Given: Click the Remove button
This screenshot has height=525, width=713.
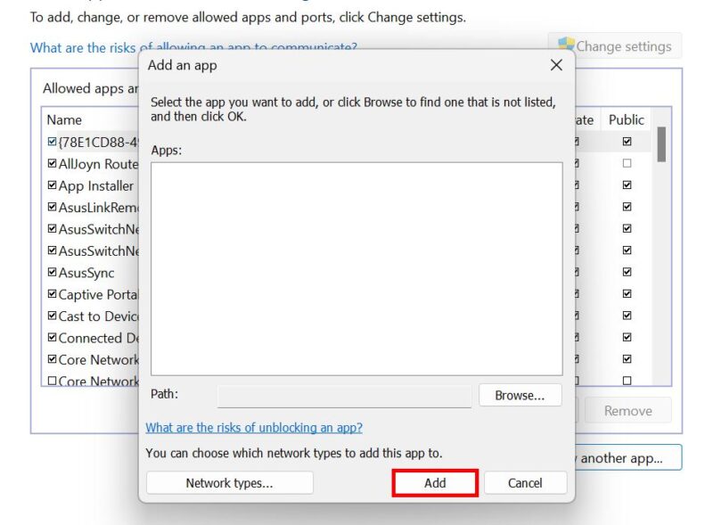Looking at the screenshot, I should (628, 410).
